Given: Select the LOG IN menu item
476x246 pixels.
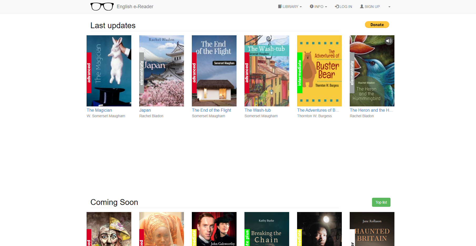Looking at the screenshot, I should 343,6.
